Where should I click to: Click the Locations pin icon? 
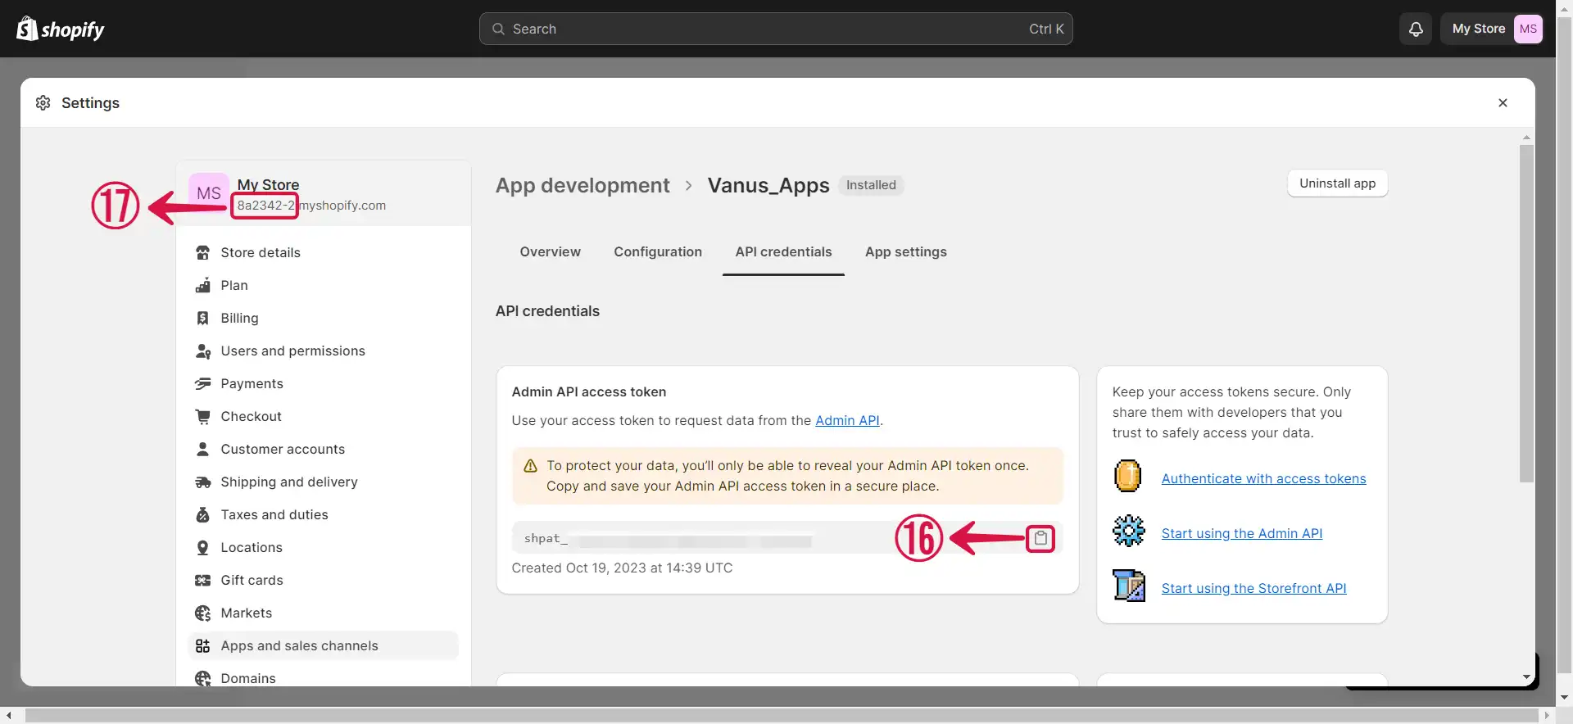203,547
